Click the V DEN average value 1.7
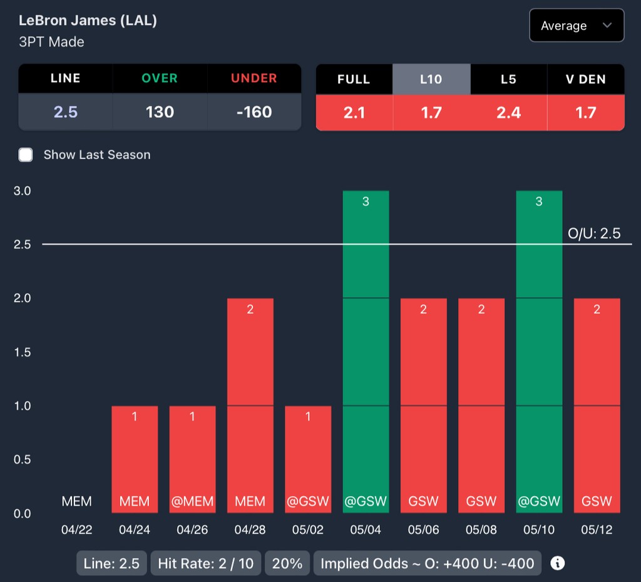641x582 pixels. (x=586, y=113)
